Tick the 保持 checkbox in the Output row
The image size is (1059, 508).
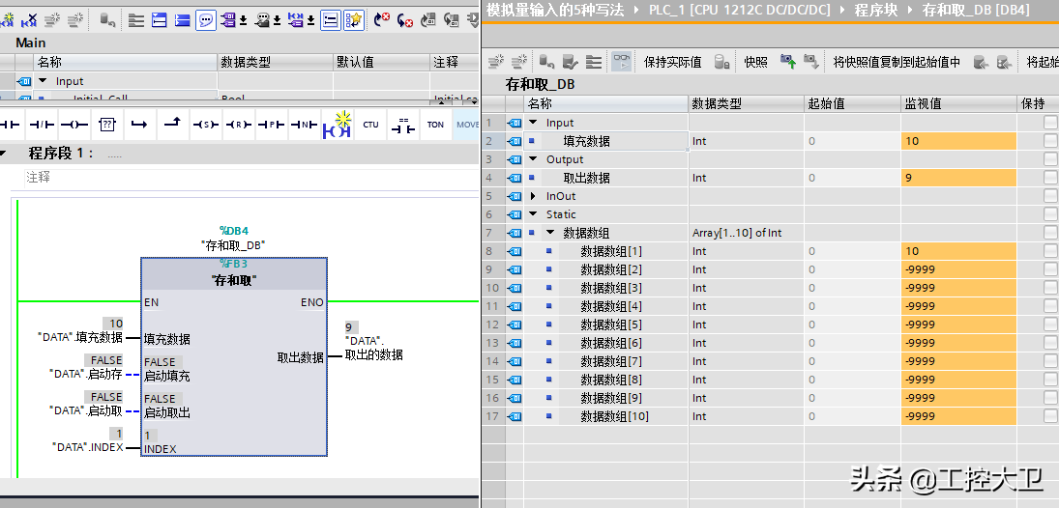pos(1050,159)
